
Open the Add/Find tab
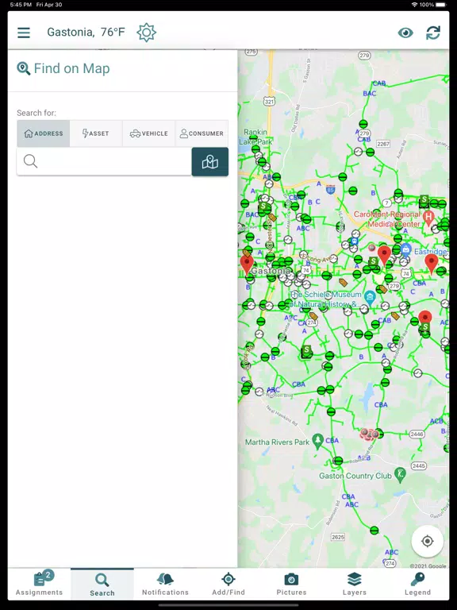[x=228, y=585]
